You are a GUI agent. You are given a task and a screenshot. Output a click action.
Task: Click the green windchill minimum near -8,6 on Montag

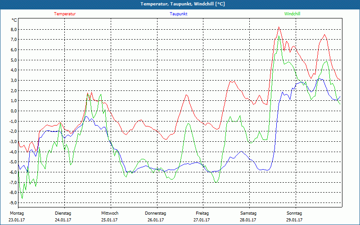[x=22, y=198]
